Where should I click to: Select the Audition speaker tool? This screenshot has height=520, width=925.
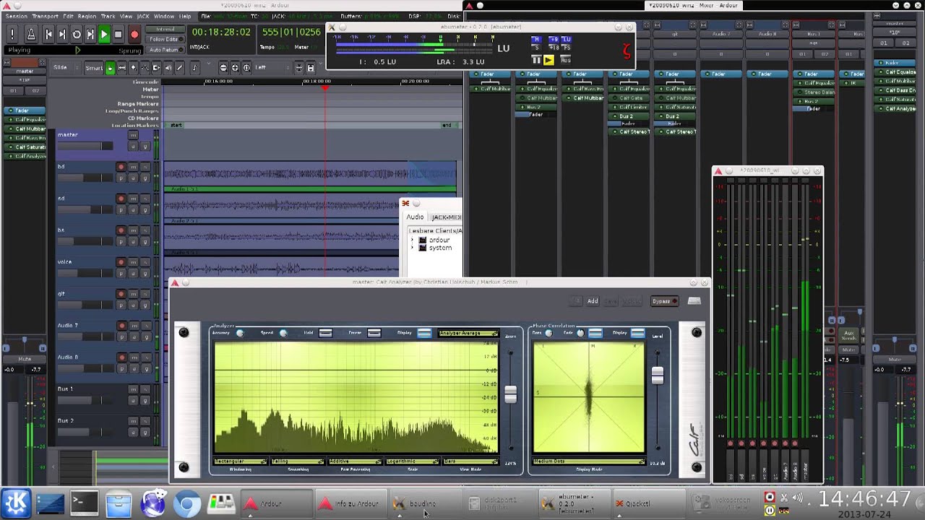coord(168,68)
